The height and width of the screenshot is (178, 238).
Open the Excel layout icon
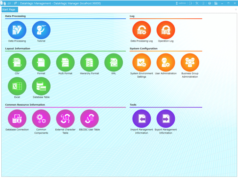pyautogui.click(x=17, y=86)
